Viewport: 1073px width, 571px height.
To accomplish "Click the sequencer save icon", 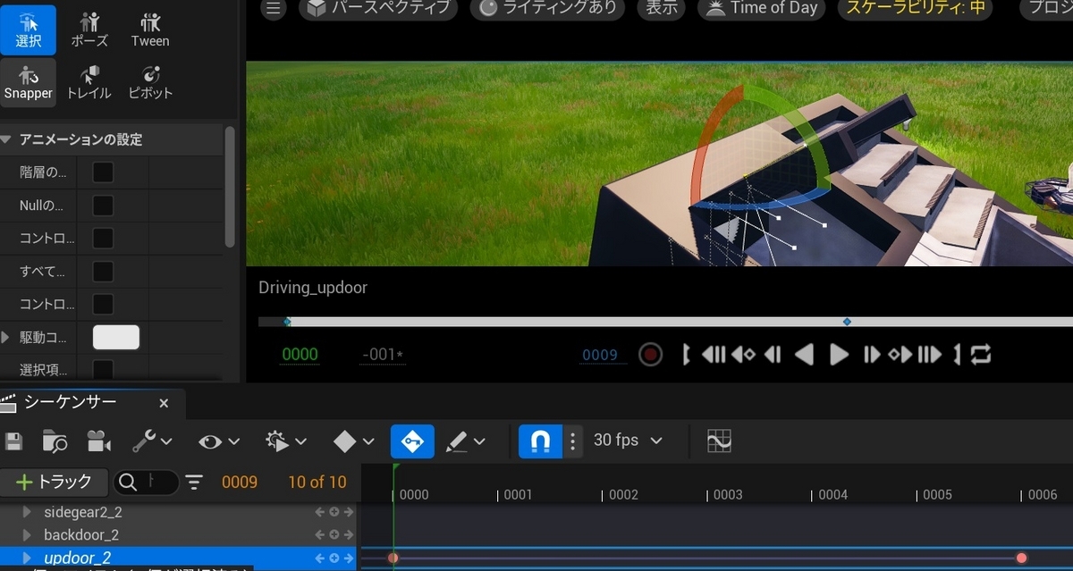I will [13, 441].
